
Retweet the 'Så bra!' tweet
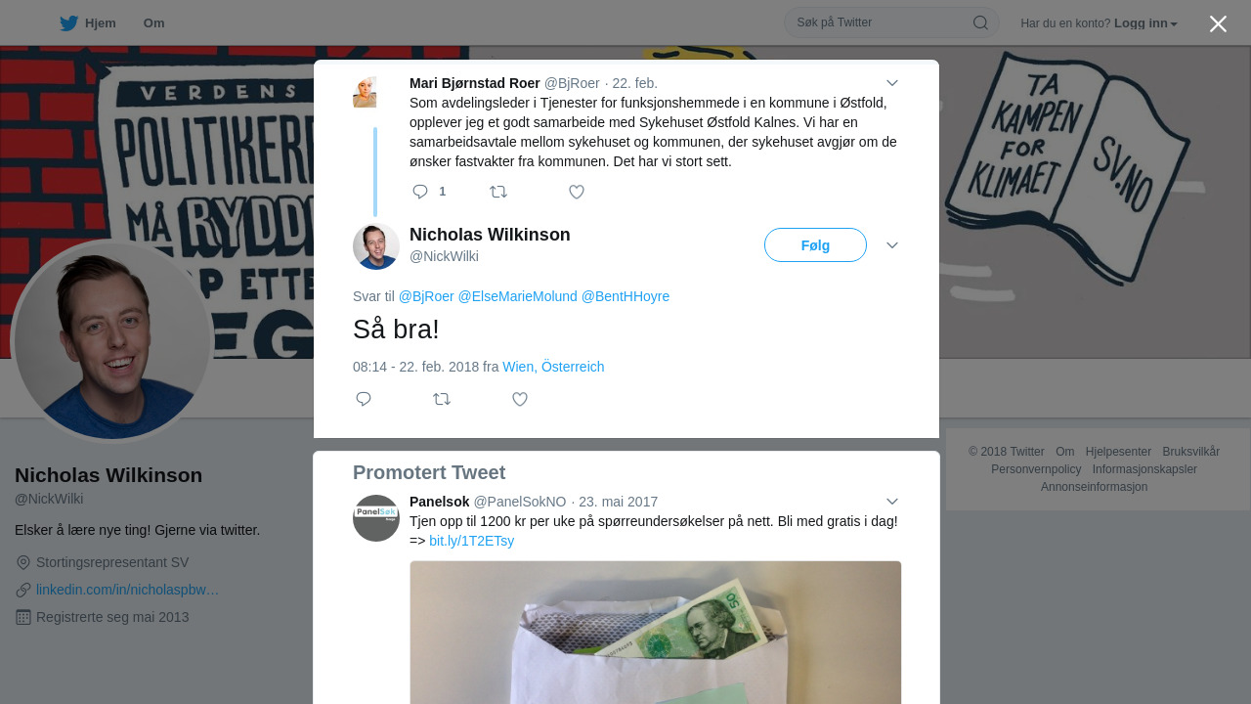pos(442,399)
